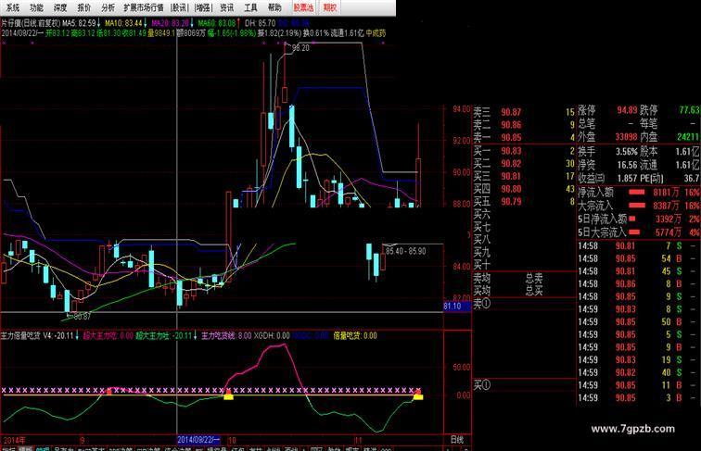Select the 卖一 90.85 ask row

525,137
